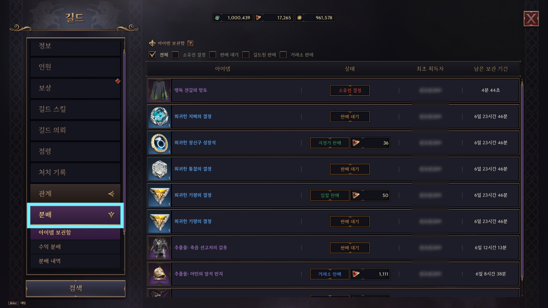Expand the 관계 menu section arrow
This screenshot has height=308, width=548.
[x=111, y=193]
